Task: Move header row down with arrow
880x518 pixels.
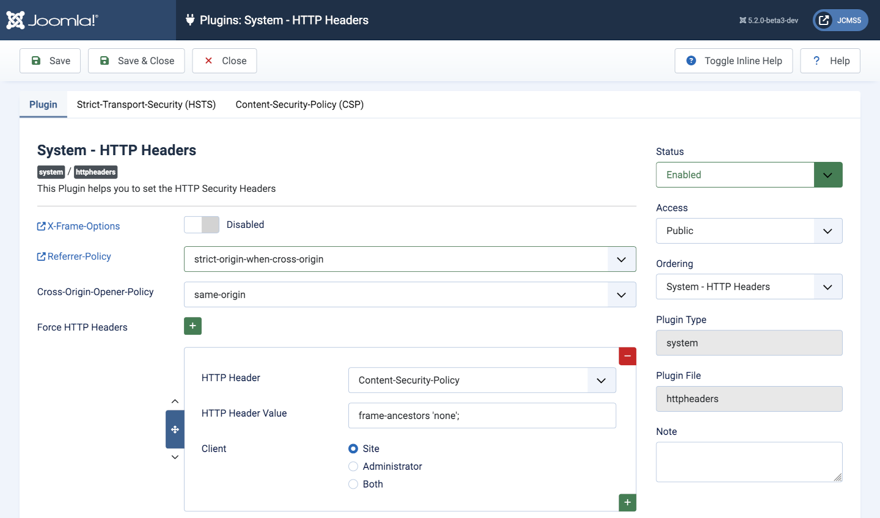Action: 175,457
